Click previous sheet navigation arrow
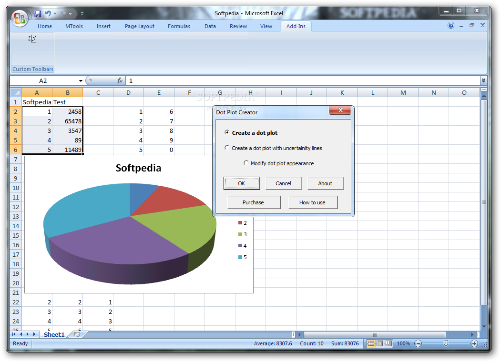 click(21, 334)
